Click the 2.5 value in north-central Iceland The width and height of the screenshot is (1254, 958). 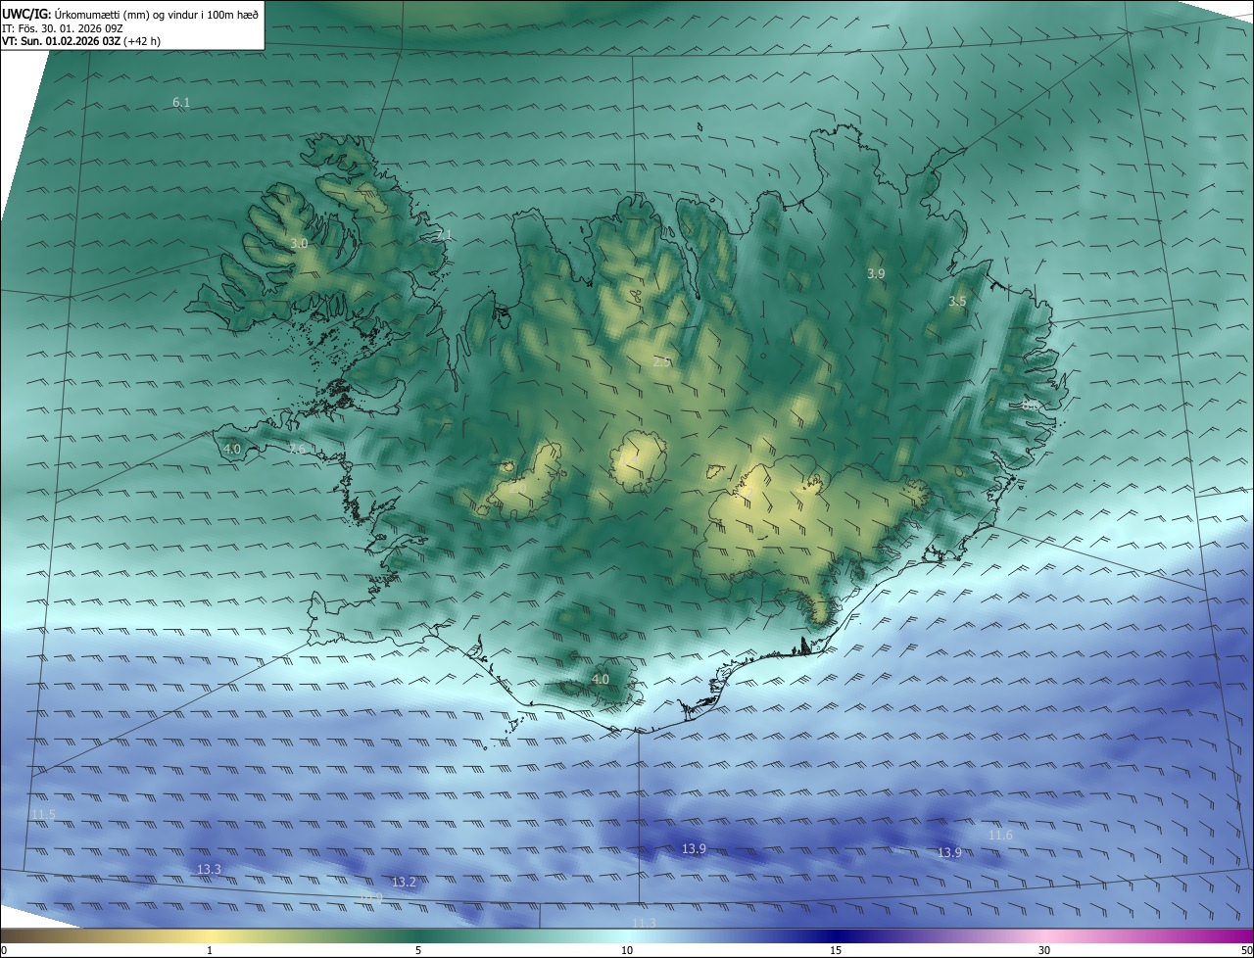pos(661,362)
